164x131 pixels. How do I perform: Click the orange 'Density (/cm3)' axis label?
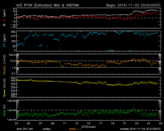[4, 64]
